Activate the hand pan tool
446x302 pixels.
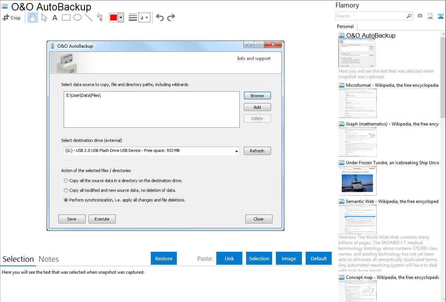pyautogui.click(x=32, y=18)
